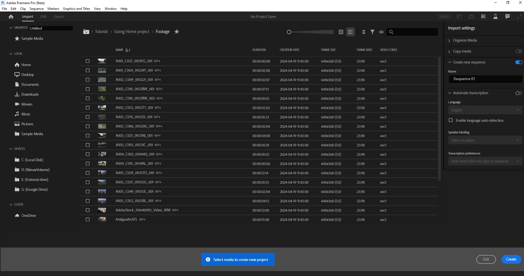Select checkbox for A003_C092_09231C_001

(x=88, y=145)
